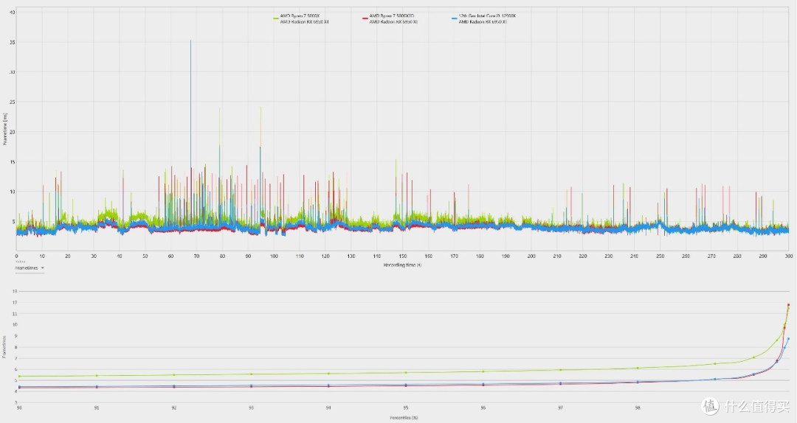Toggle the AMD Ryzen 7 5800X legend entry

pos(301,18)
